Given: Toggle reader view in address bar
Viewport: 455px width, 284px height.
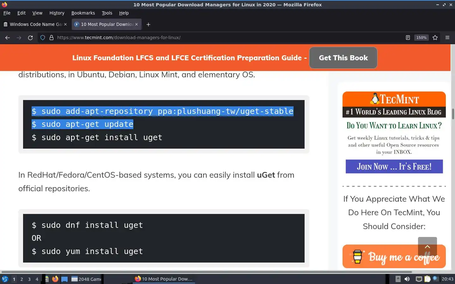Looking at the screenshot, I should click(408, 38).
